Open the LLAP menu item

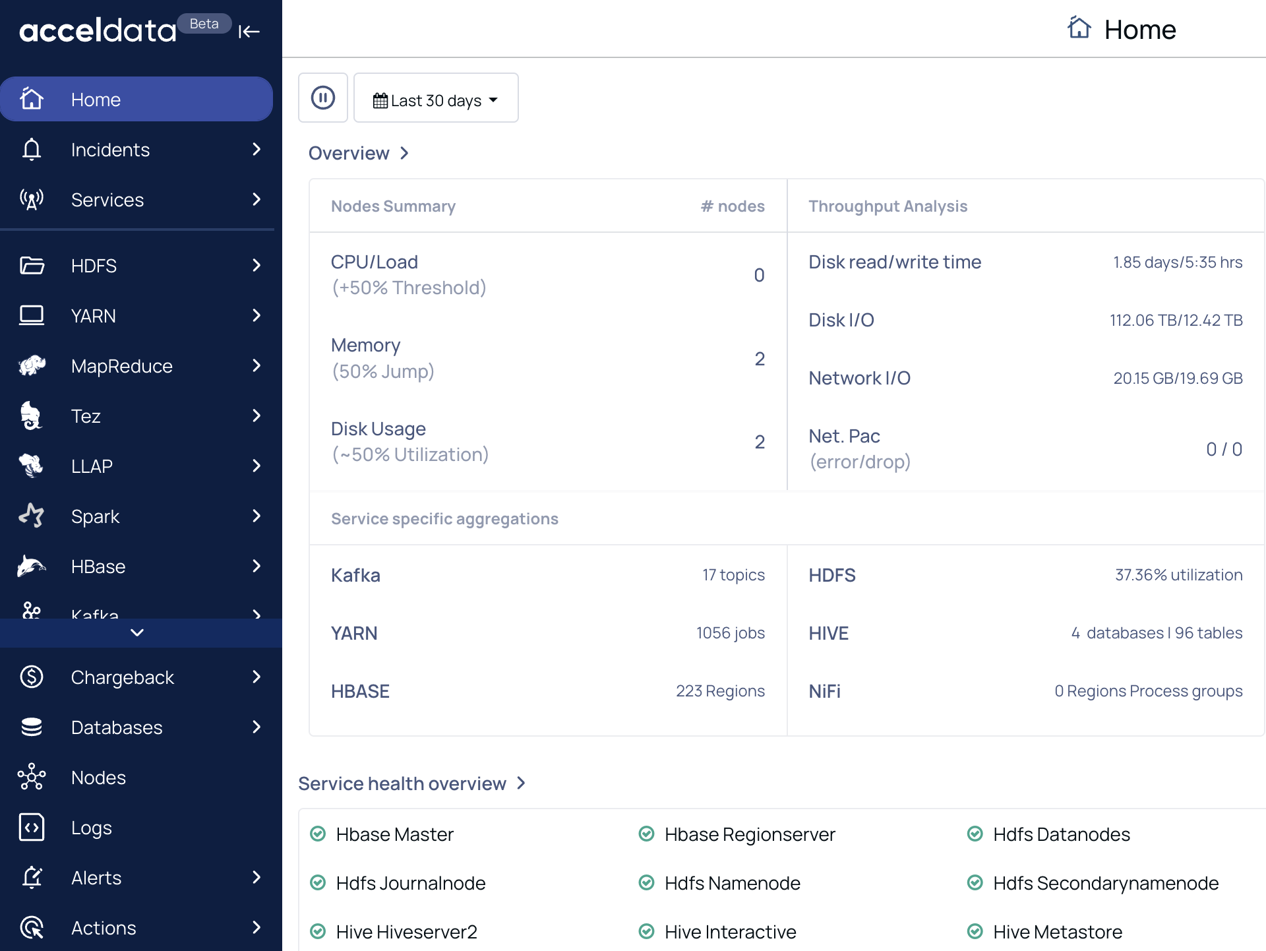click(x=136, y=466)
